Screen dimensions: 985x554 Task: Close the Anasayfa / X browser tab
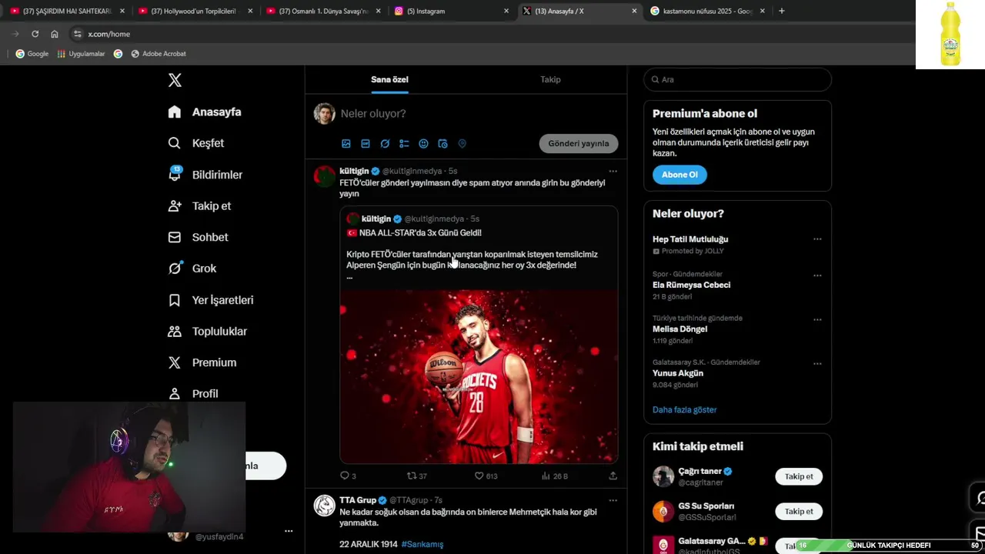coord(634,11)
